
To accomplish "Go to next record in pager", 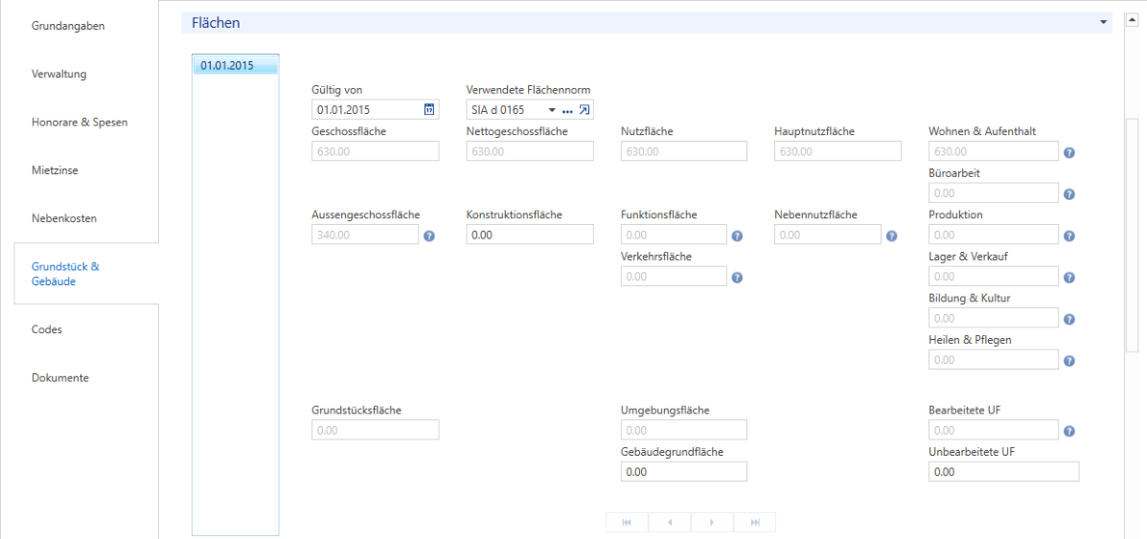I will [x=712, y=522].
